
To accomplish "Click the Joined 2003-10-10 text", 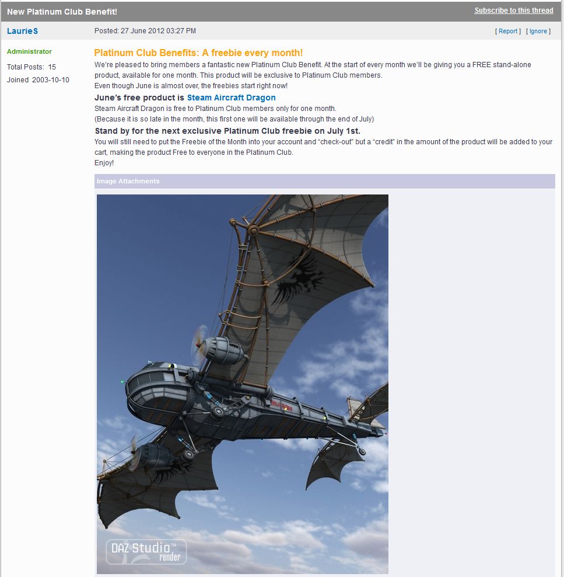I will click(38, 80).
